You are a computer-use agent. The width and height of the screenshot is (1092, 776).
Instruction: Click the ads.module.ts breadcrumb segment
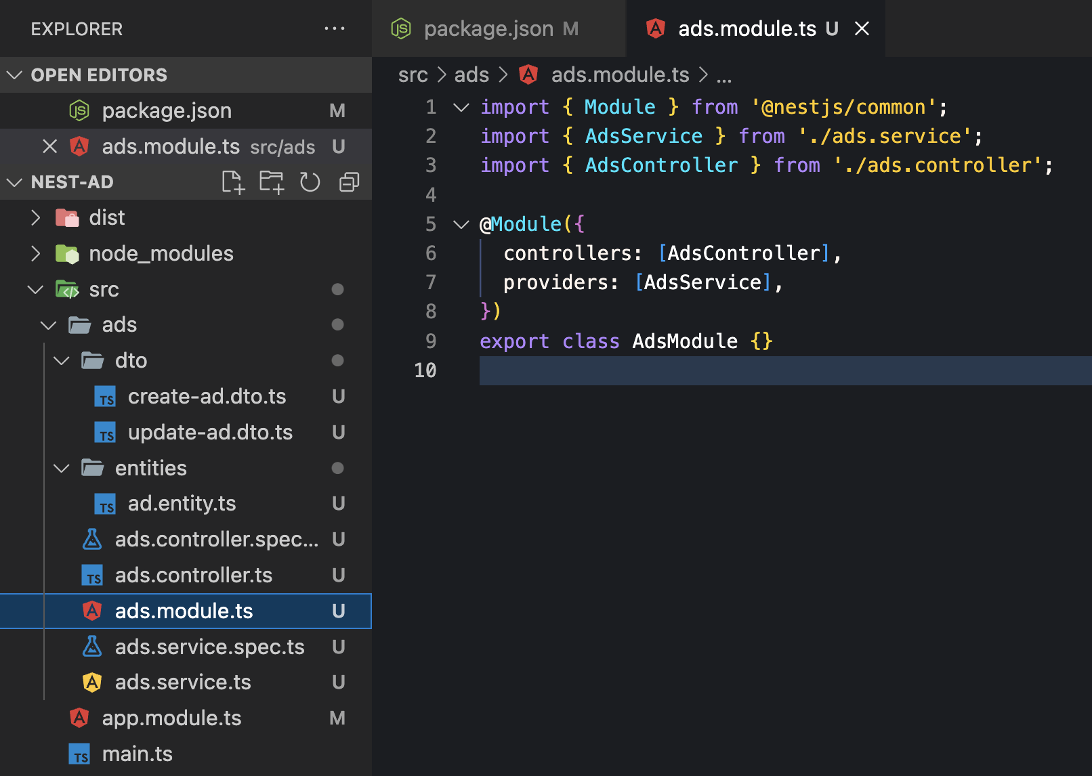click(x=620, y=74)
